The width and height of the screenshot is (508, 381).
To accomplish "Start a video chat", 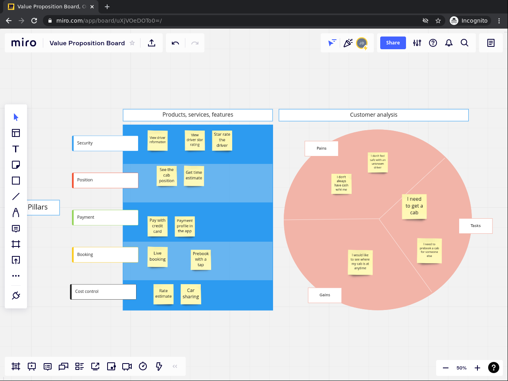I will click(127, 366).
